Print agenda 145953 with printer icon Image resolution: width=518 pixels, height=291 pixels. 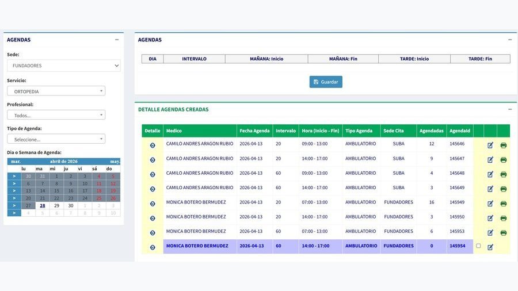[x=504, y=232]
